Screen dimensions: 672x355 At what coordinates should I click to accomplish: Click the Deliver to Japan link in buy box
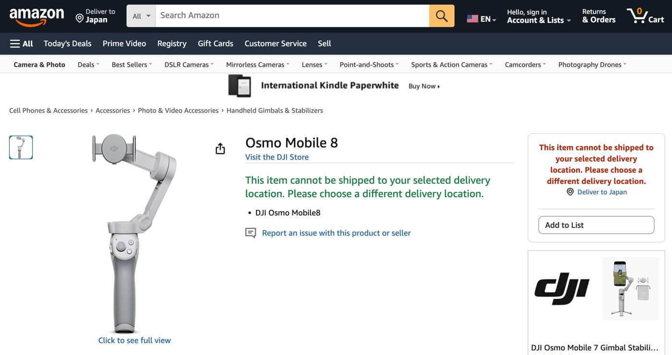(602, 192)
